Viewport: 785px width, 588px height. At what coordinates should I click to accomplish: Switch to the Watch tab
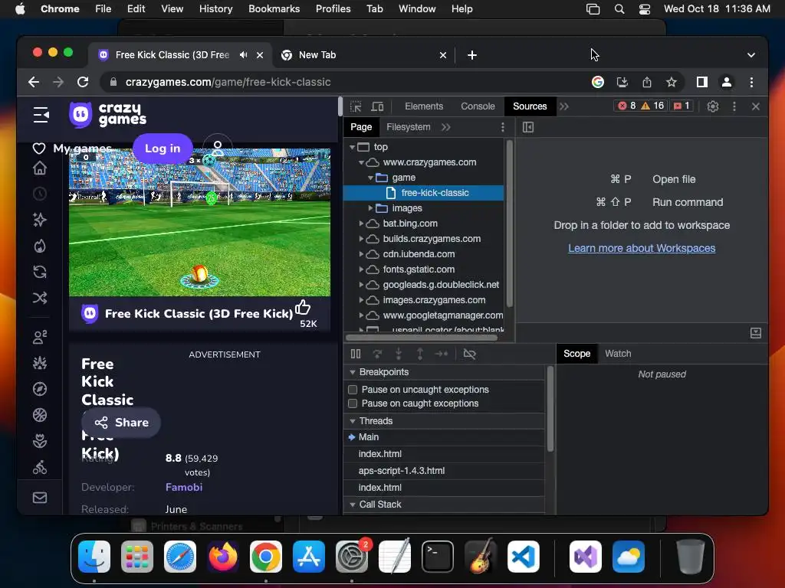tap(618, 354)
